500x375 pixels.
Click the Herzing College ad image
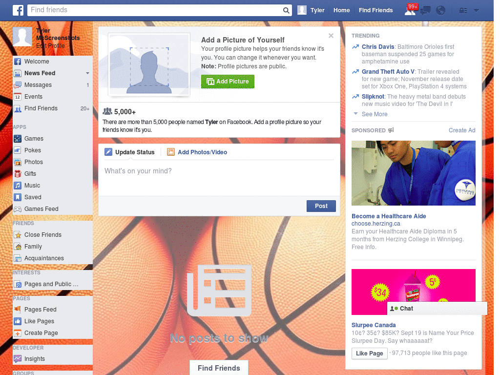413,173
